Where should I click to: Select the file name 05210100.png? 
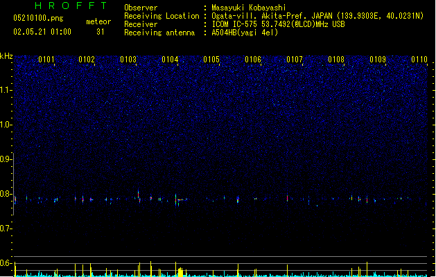pyautogui.click(x=38, y=18)
